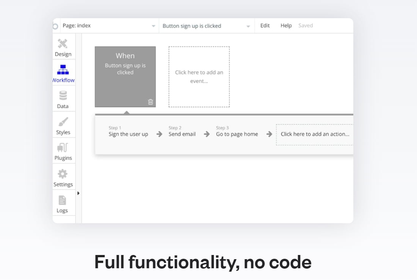Viewport: 417px width, 280px height.
Task: Open the Plugins tab icon
Action: click(63, 148)
